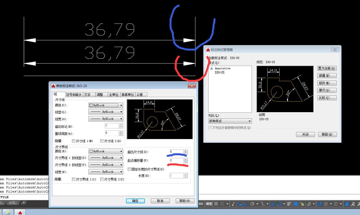
Task: Click 帮助(H) in modify style dialog
Action: tap(185, 201)
